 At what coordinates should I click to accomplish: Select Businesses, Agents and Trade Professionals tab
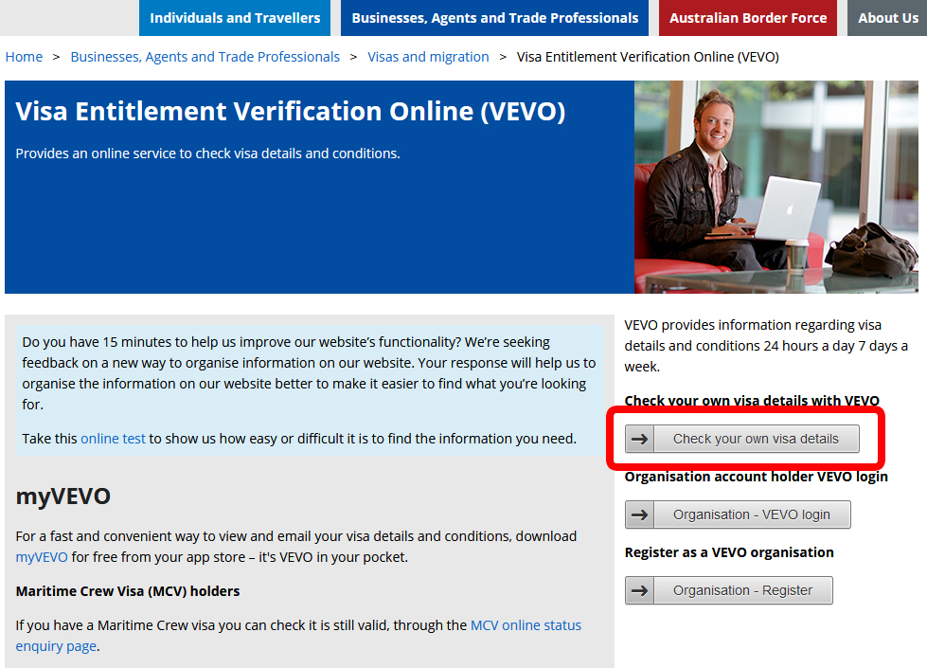[x=495, y=18]
